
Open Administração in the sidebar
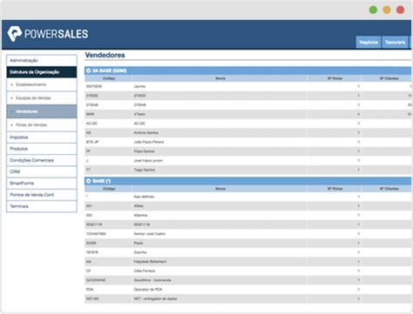click(42, 60)
